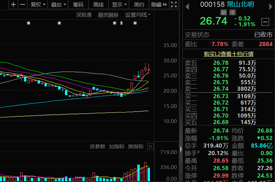Click the 卖五 price 26.78
The width and height of the screenshot is (275, 182).
221,63
